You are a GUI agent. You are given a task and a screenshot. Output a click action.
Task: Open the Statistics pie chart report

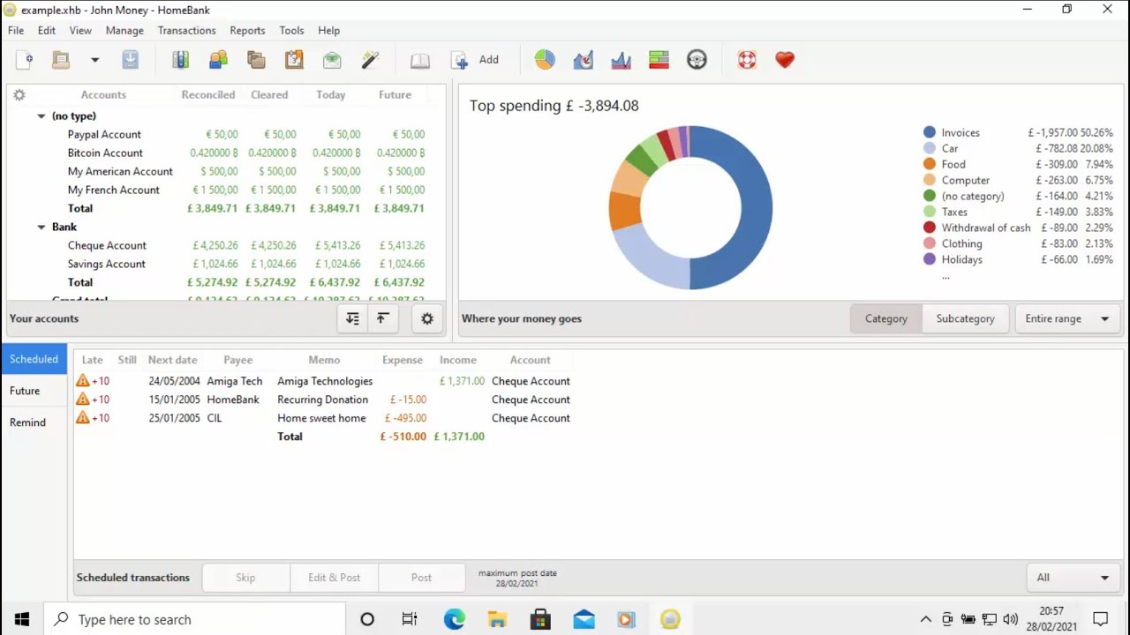click(545, 60)
